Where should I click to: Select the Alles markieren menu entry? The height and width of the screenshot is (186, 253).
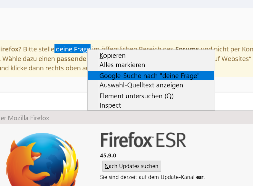[x=122, y=65]
